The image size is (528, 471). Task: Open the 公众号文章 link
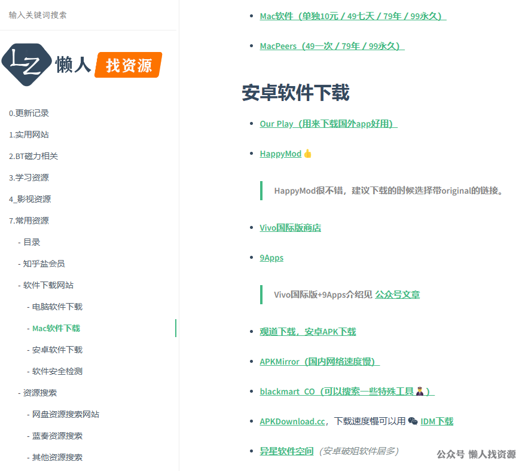point(398,295)
